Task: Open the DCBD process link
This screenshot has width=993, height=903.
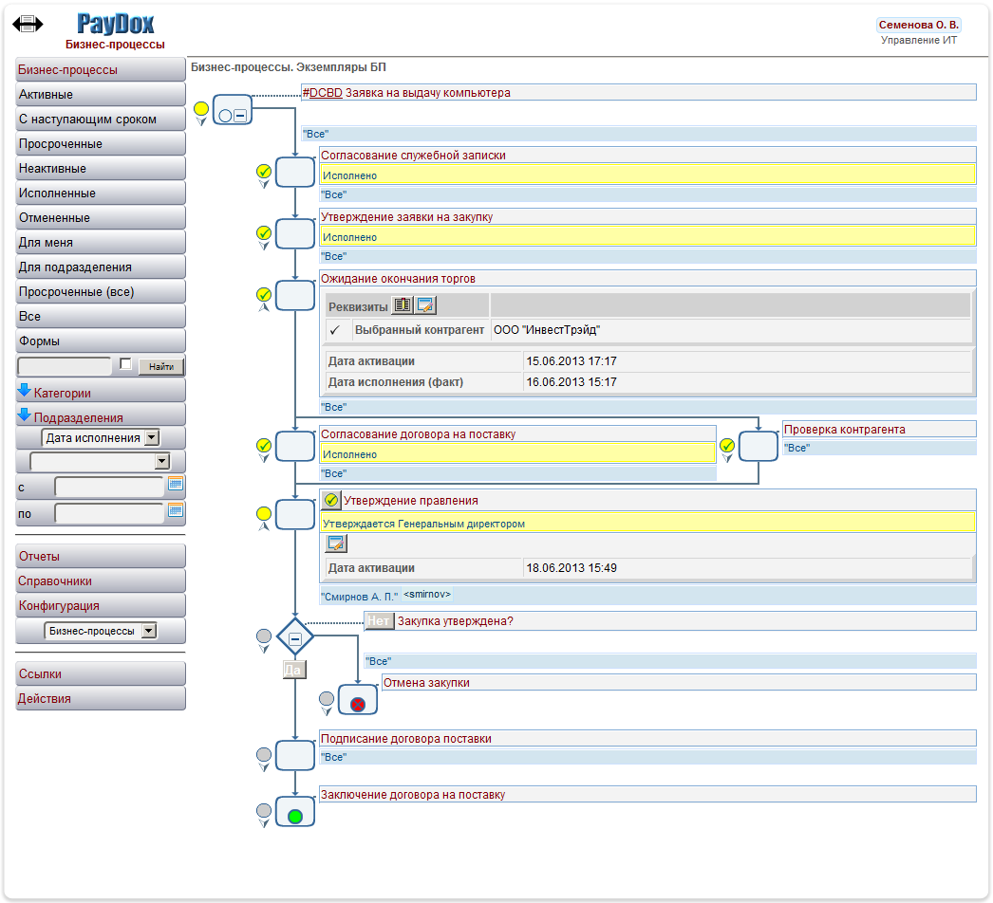Action: click(x=326, y=93)
